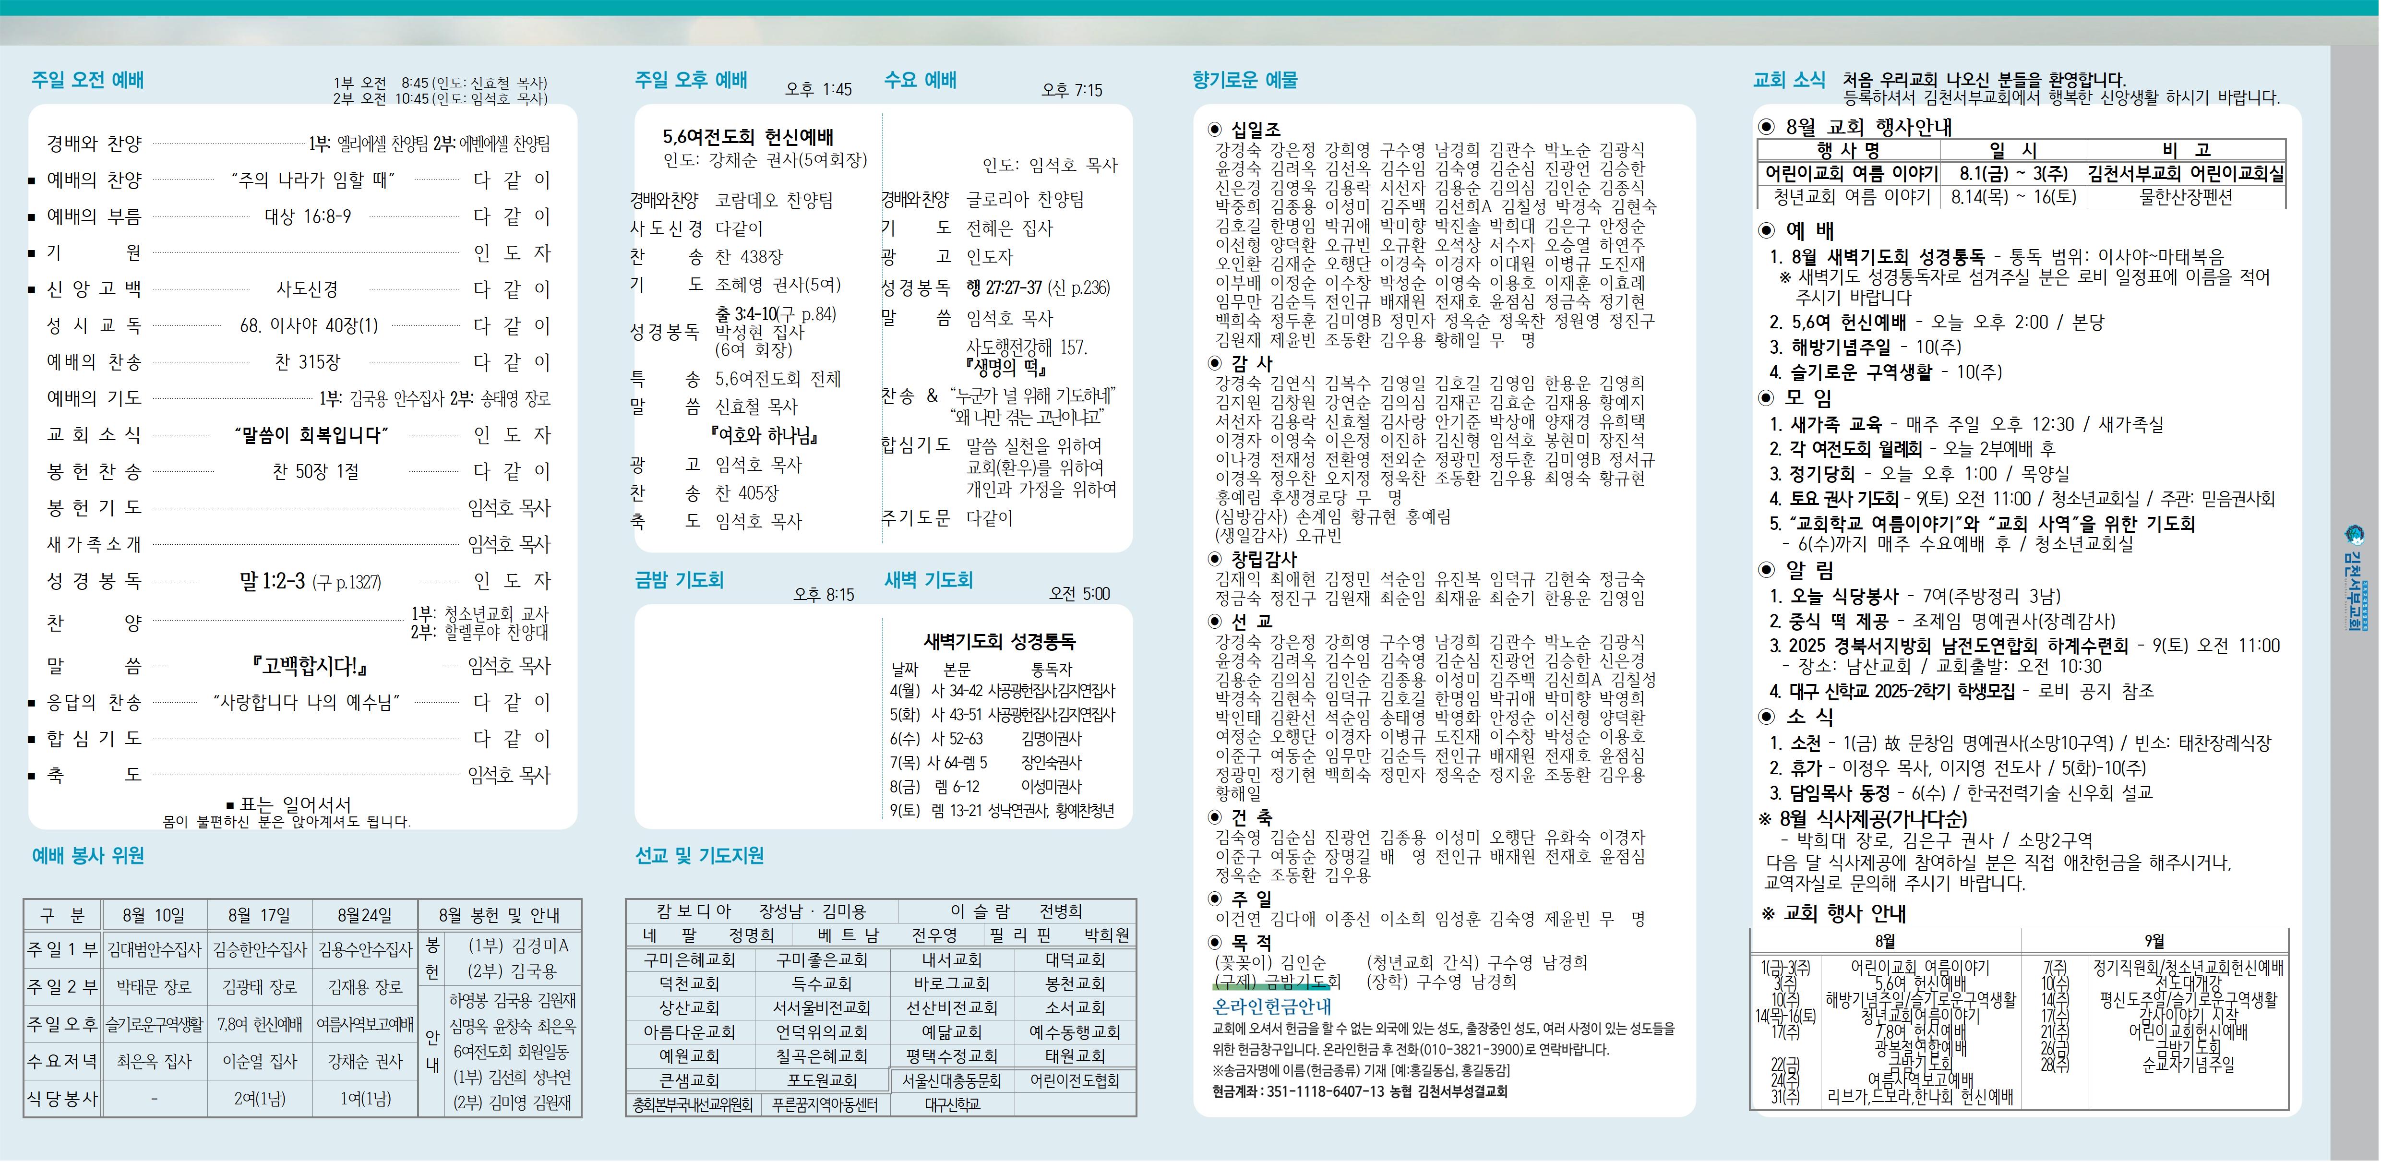The height and width of the screenshot is (1162, 2381).
Task: Click the '박태문 장로' table cell
Action: coord(155,987)
